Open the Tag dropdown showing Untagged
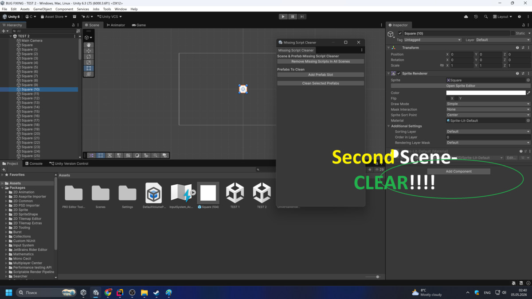The height and width of the screenshot is (299, 532). tap(432, 40)
